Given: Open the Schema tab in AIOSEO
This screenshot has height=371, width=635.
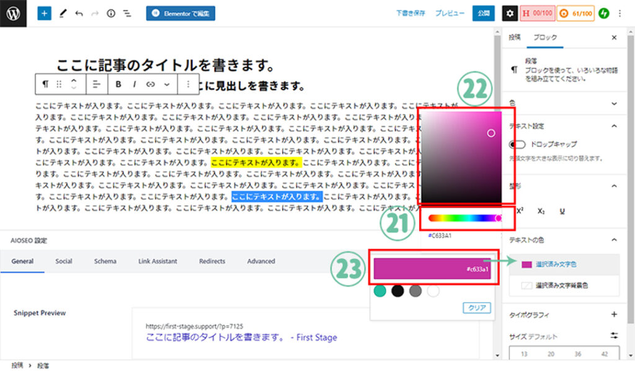Looking at the screenshot, I should pos(105,261).
